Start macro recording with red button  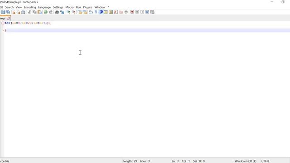pyautogui.click(x=132, y=12)
